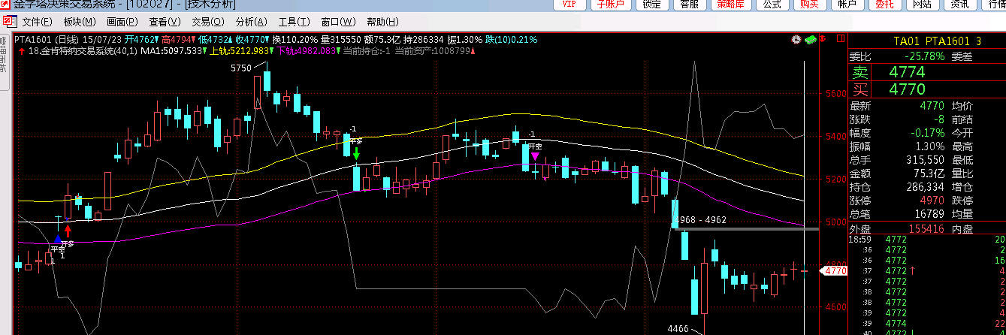The image size is (1006, 335).
Task: Click the magenta down-arrow 开空 signal marker
Action: (x=534, y=156)
